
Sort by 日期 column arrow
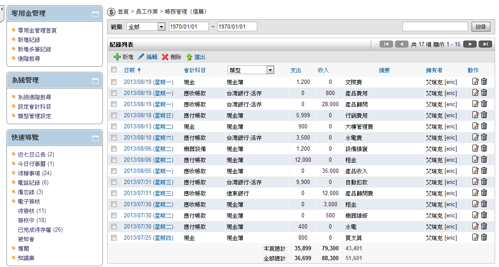[139, 70]
